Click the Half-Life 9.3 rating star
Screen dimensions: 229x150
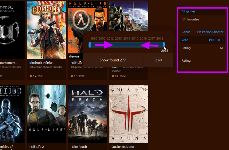click(x=72, y=76)
